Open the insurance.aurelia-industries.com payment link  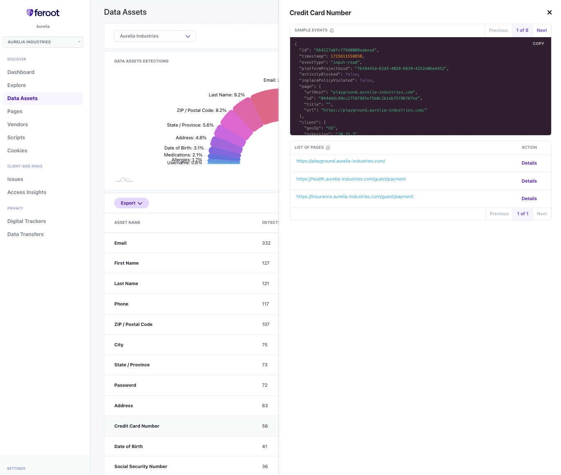(x=355, y=196)
